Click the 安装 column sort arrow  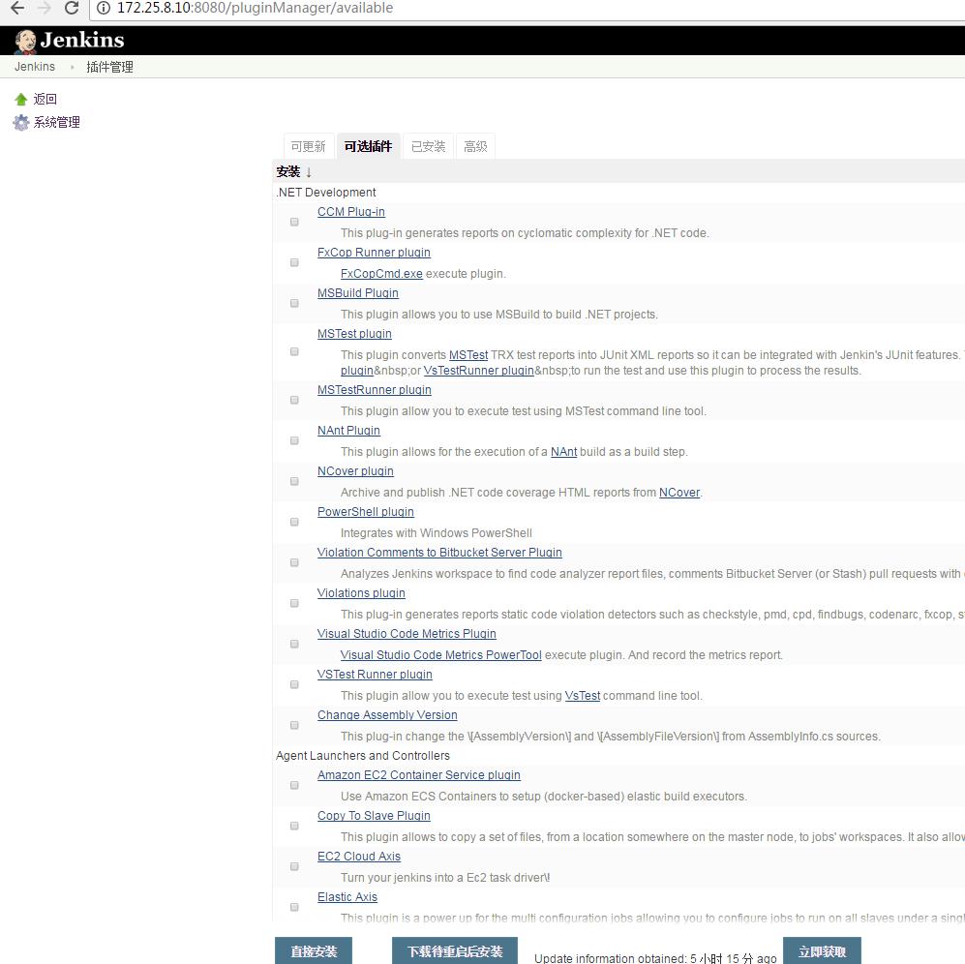[309, 172]
